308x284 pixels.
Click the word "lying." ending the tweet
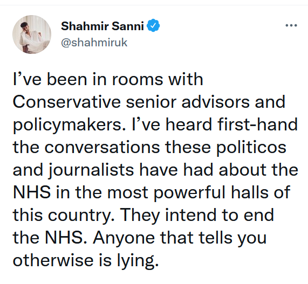(138, 261)
